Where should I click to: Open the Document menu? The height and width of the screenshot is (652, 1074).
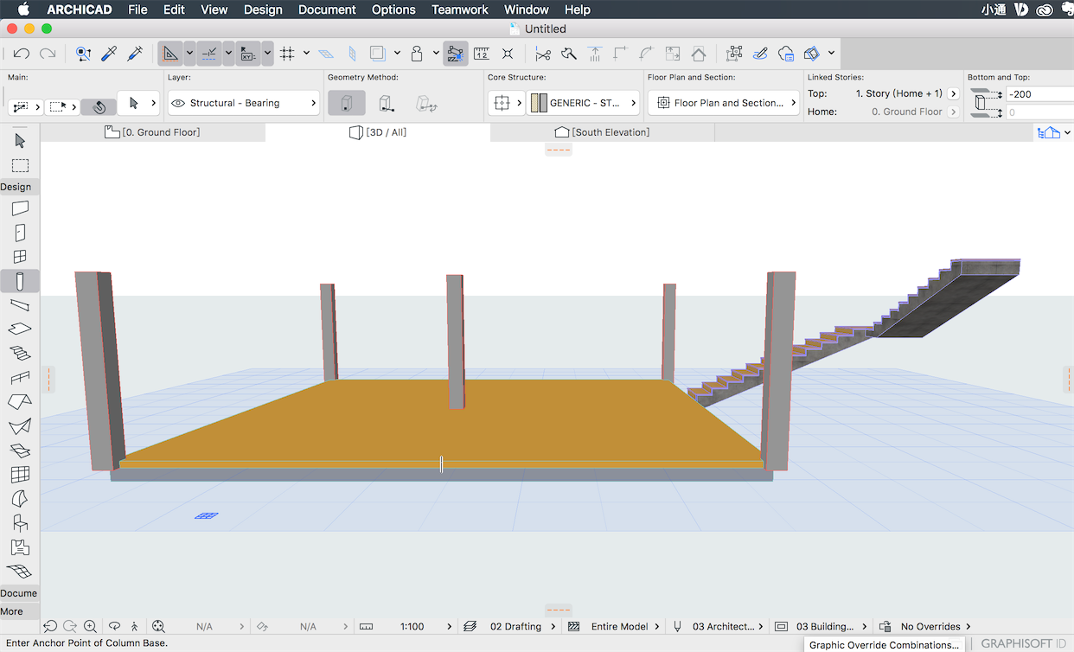327,10
